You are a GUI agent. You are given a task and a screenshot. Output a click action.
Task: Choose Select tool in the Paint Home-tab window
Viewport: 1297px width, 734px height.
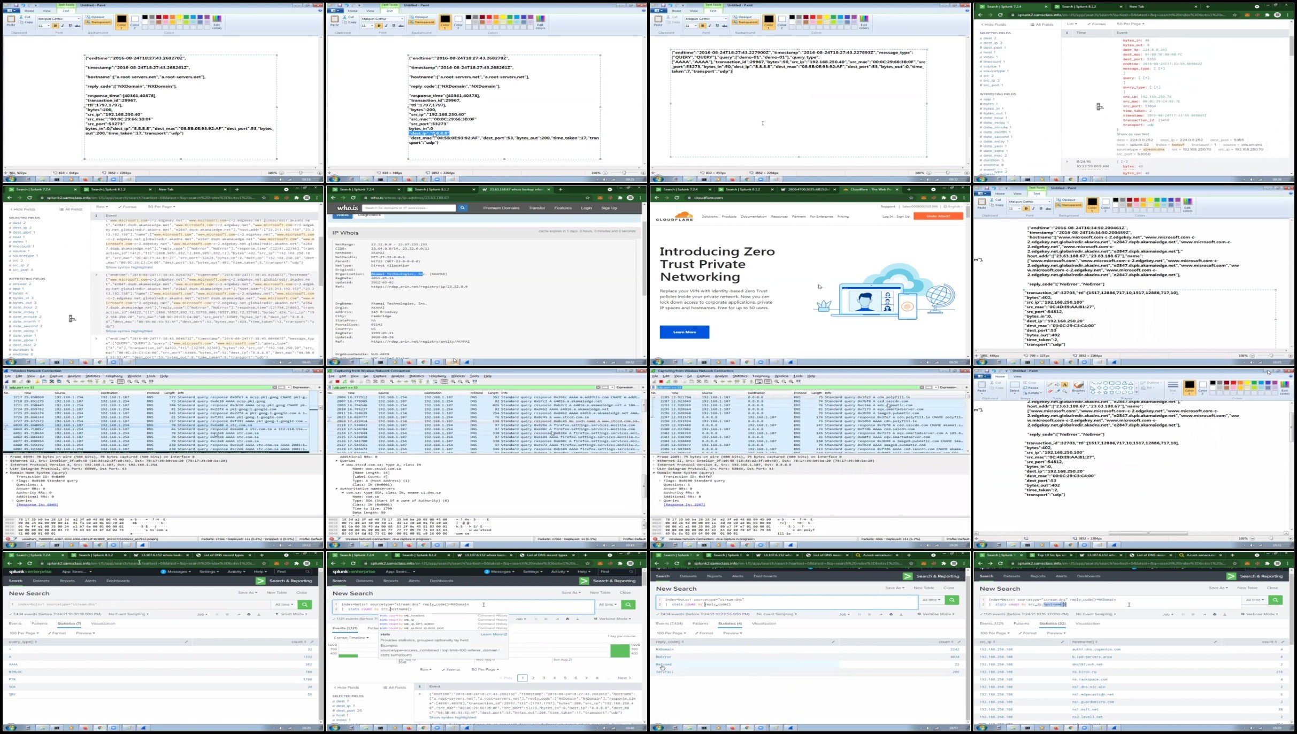pyautogui.click(x=1014, y=388)
